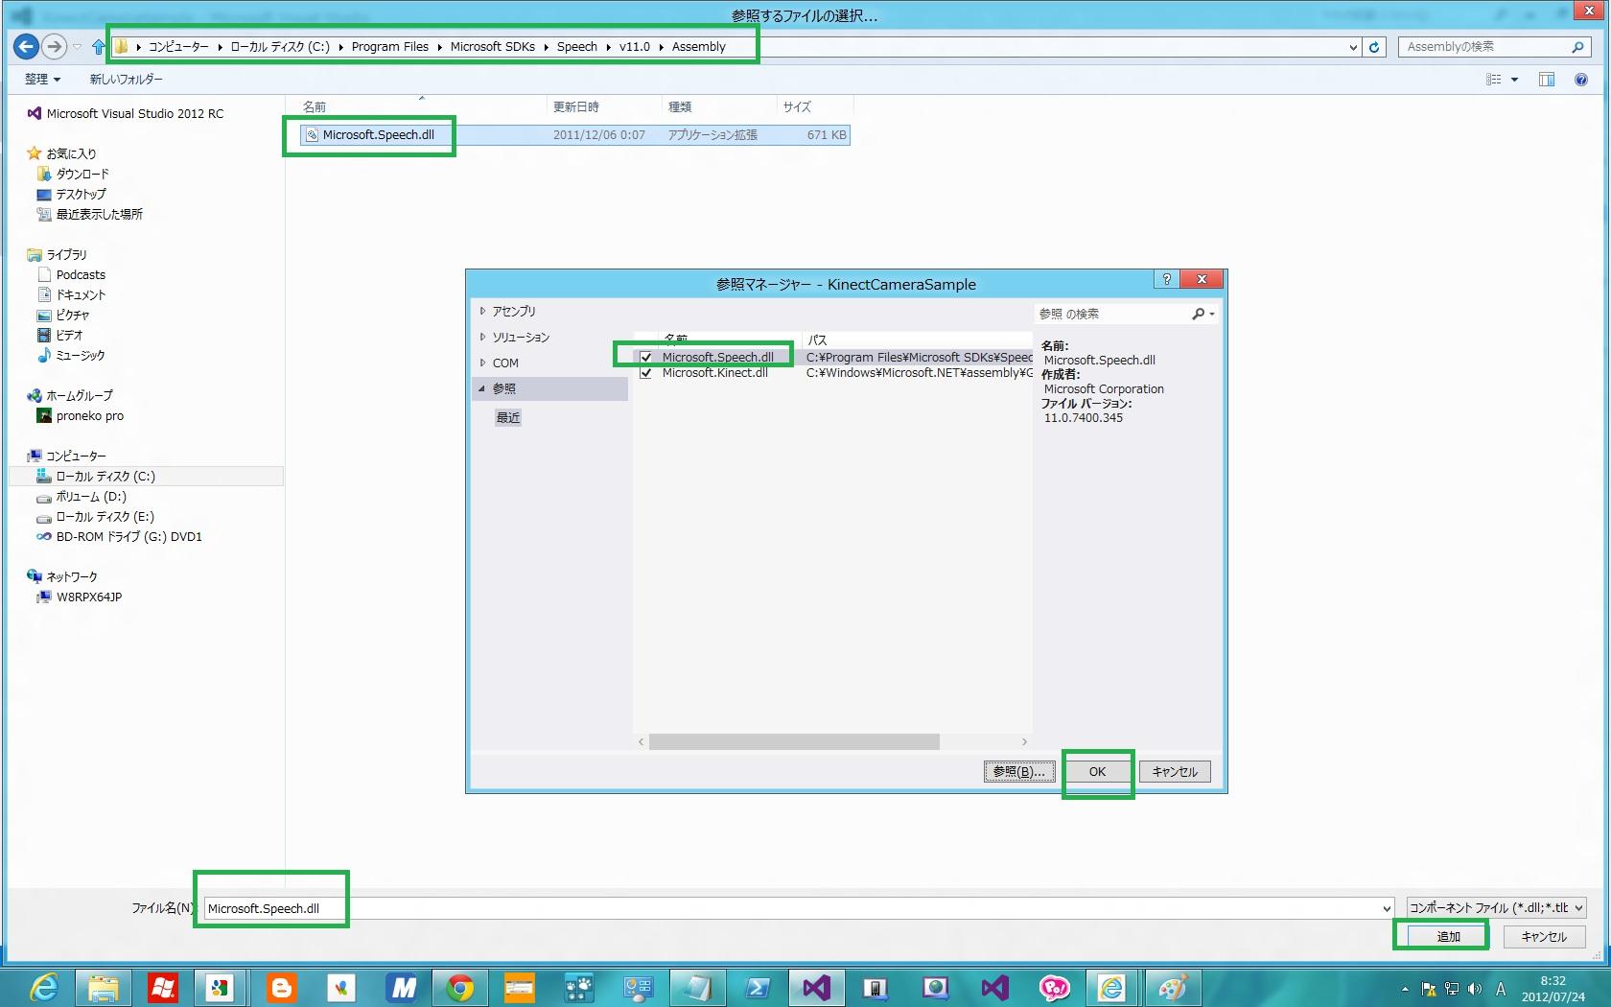Show hidden tray icons

(1405, 989)
